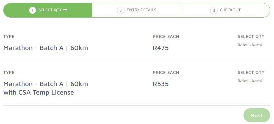Image resolution: width=274 pixels, height=124 pixels.
Task: Click the Marathon with CSA Temp License title
Action: 46,88
